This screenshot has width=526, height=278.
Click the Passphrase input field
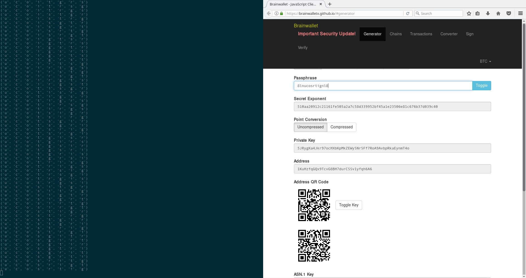click(383, 86)
